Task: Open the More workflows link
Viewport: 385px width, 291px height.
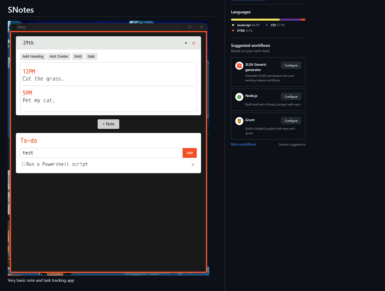Action: tap(243, 144)
